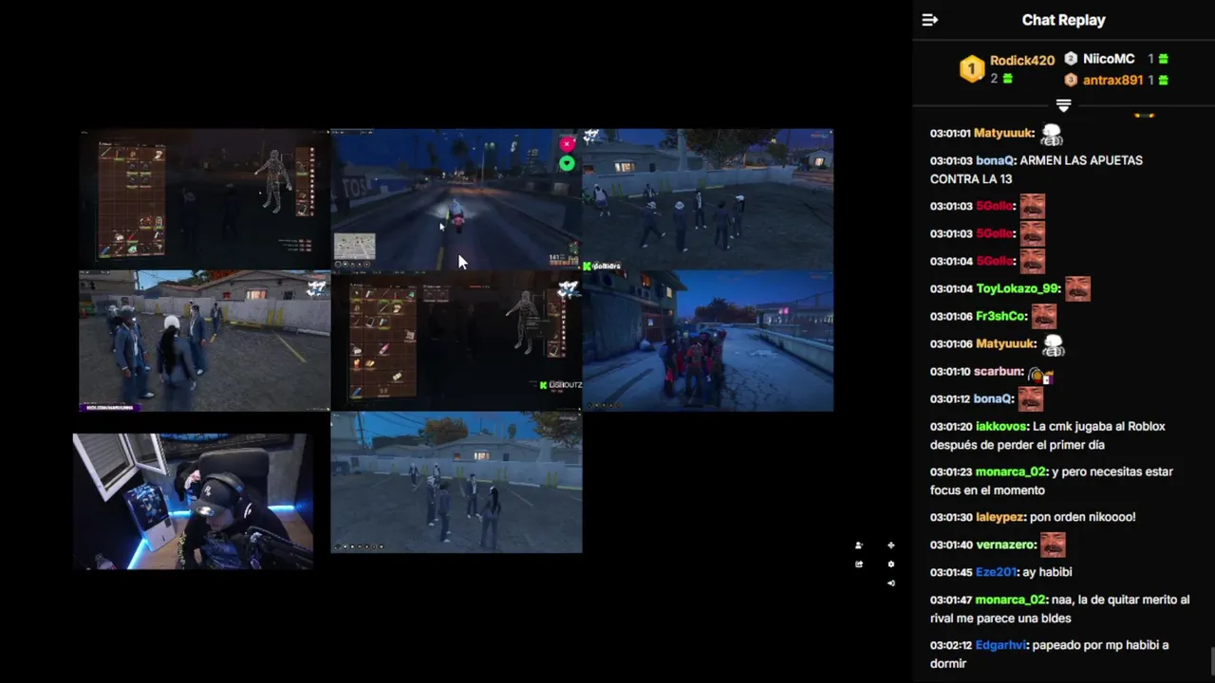Click the green gift icon beside antrax891
This screenshot has width=1215, height=683.
1163,81
